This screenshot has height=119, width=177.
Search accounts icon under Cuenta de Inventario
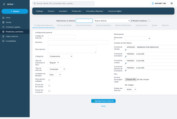126,57
